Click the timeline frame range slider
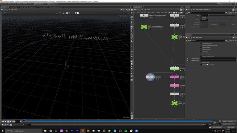Viewport: 237px width, 133px height. coord(118,125)
